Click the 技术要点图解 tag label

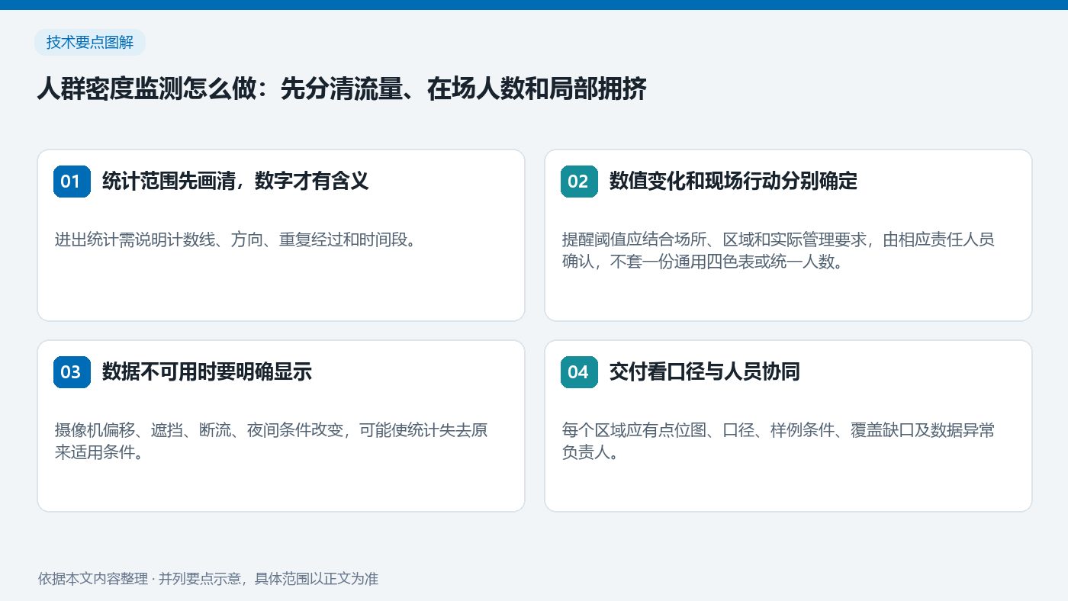click(x=90, y=43)
